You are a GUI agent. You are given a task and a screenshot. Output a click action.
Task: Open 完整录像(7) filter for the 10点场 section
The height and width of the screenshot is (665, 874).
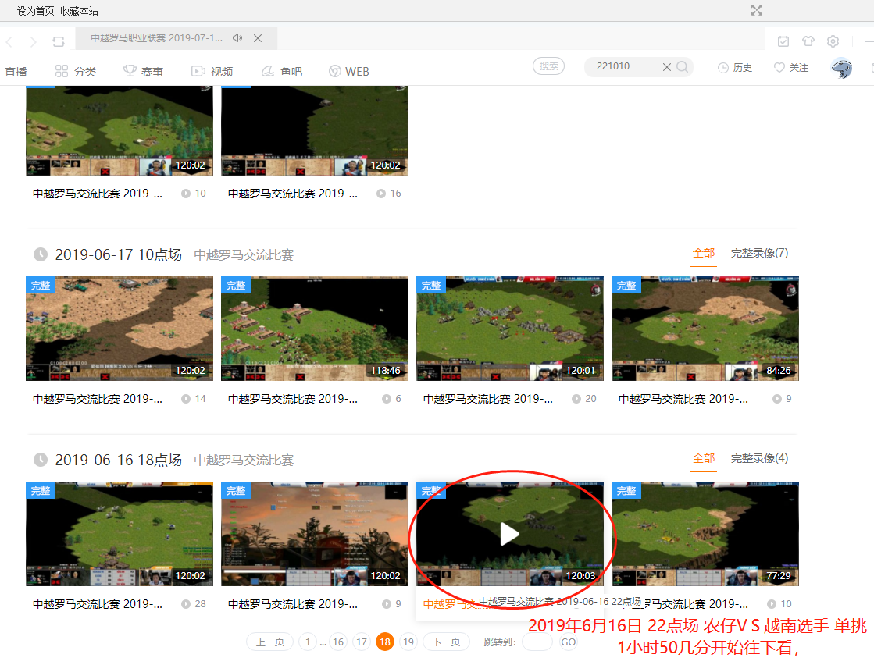759,253
